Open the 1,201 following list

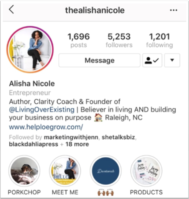point(160,40)
